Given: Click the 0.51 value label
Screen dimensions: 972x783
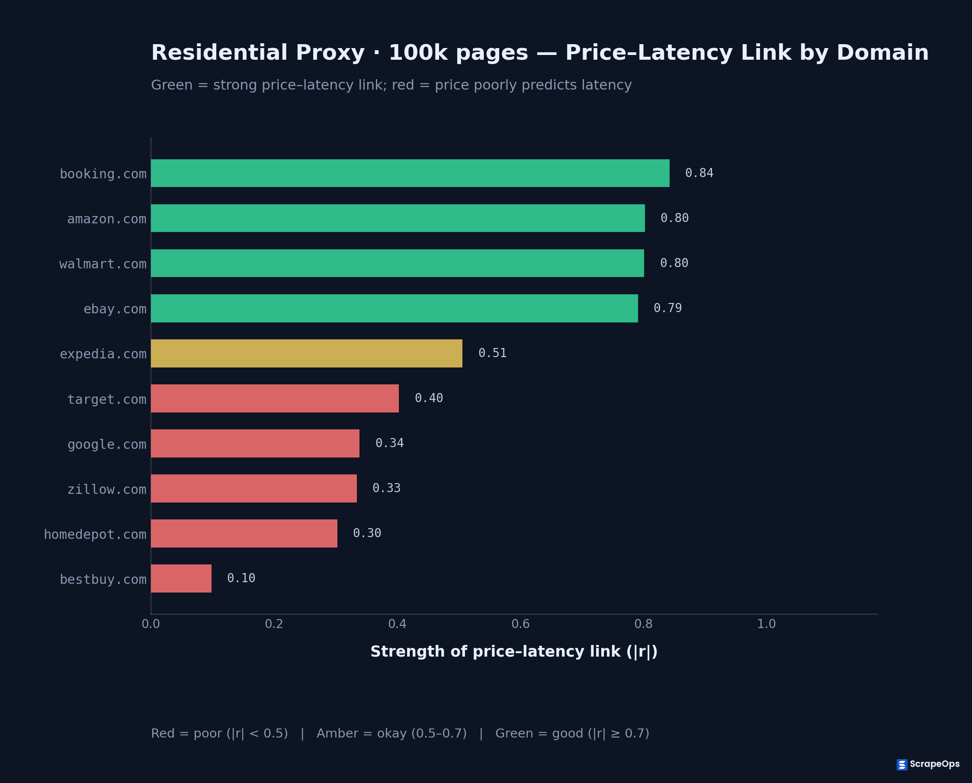Looking at the screenshot, I should point(492,353).
